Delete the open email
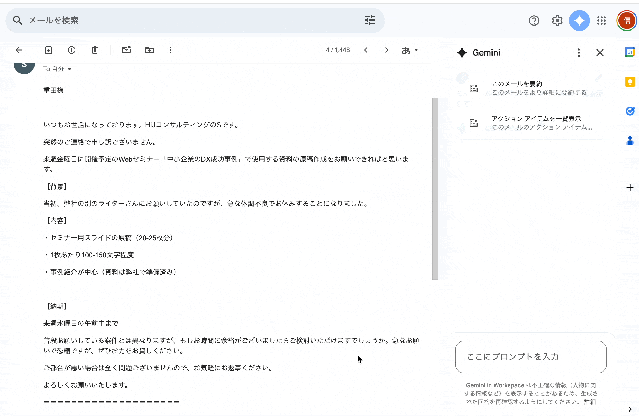The height and width of the screenshot is (416, 639). click(x=95, y=50)
